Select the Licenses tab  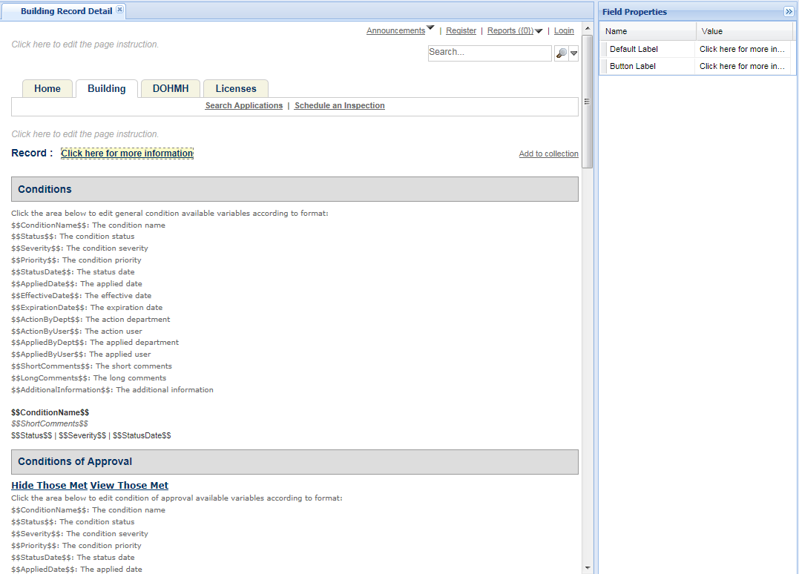tap(236, 88)
